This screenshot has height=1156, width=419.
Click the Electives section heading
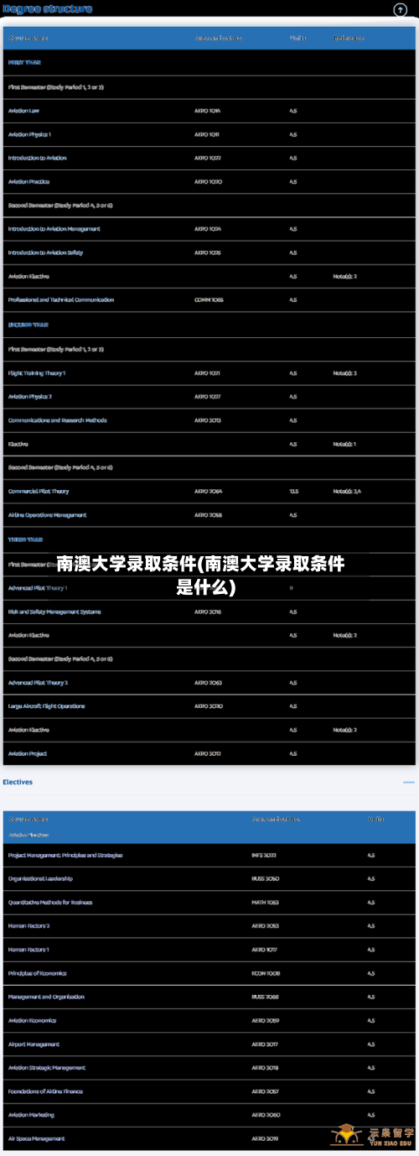(18, 782)
